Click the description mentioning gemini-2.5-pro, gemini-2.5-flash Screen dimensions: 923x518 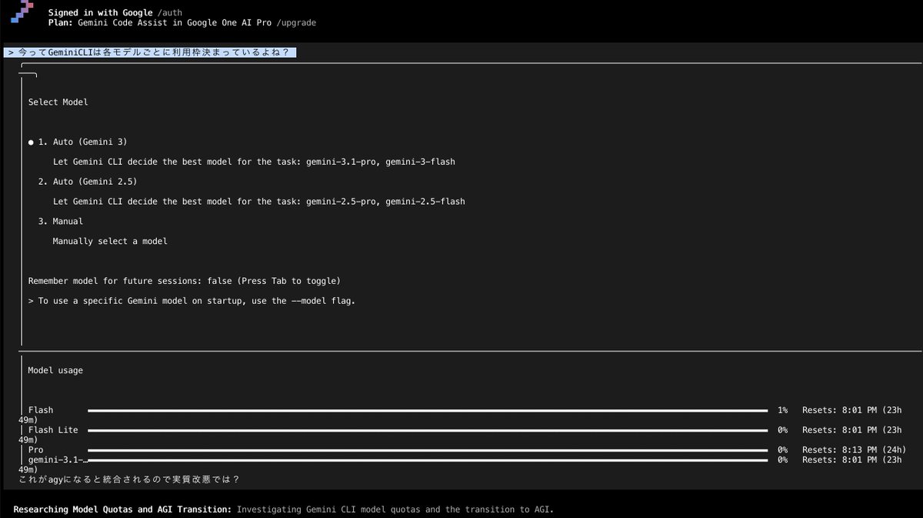pyautogui.click(x=259, y=202)
